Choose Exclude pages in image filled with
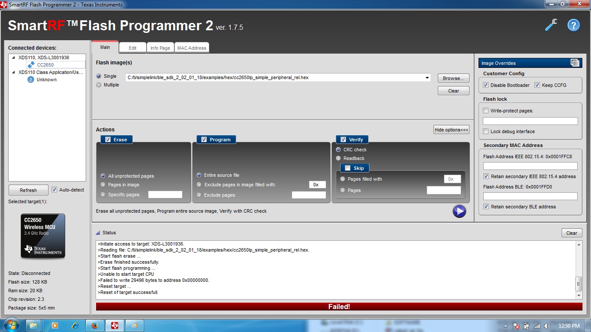This screenshot has height=332, width=591. pos(199,185)
